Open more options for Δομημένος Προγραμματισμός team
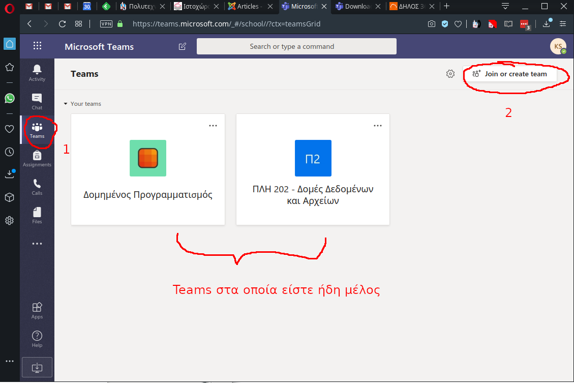 pos(213,126)
